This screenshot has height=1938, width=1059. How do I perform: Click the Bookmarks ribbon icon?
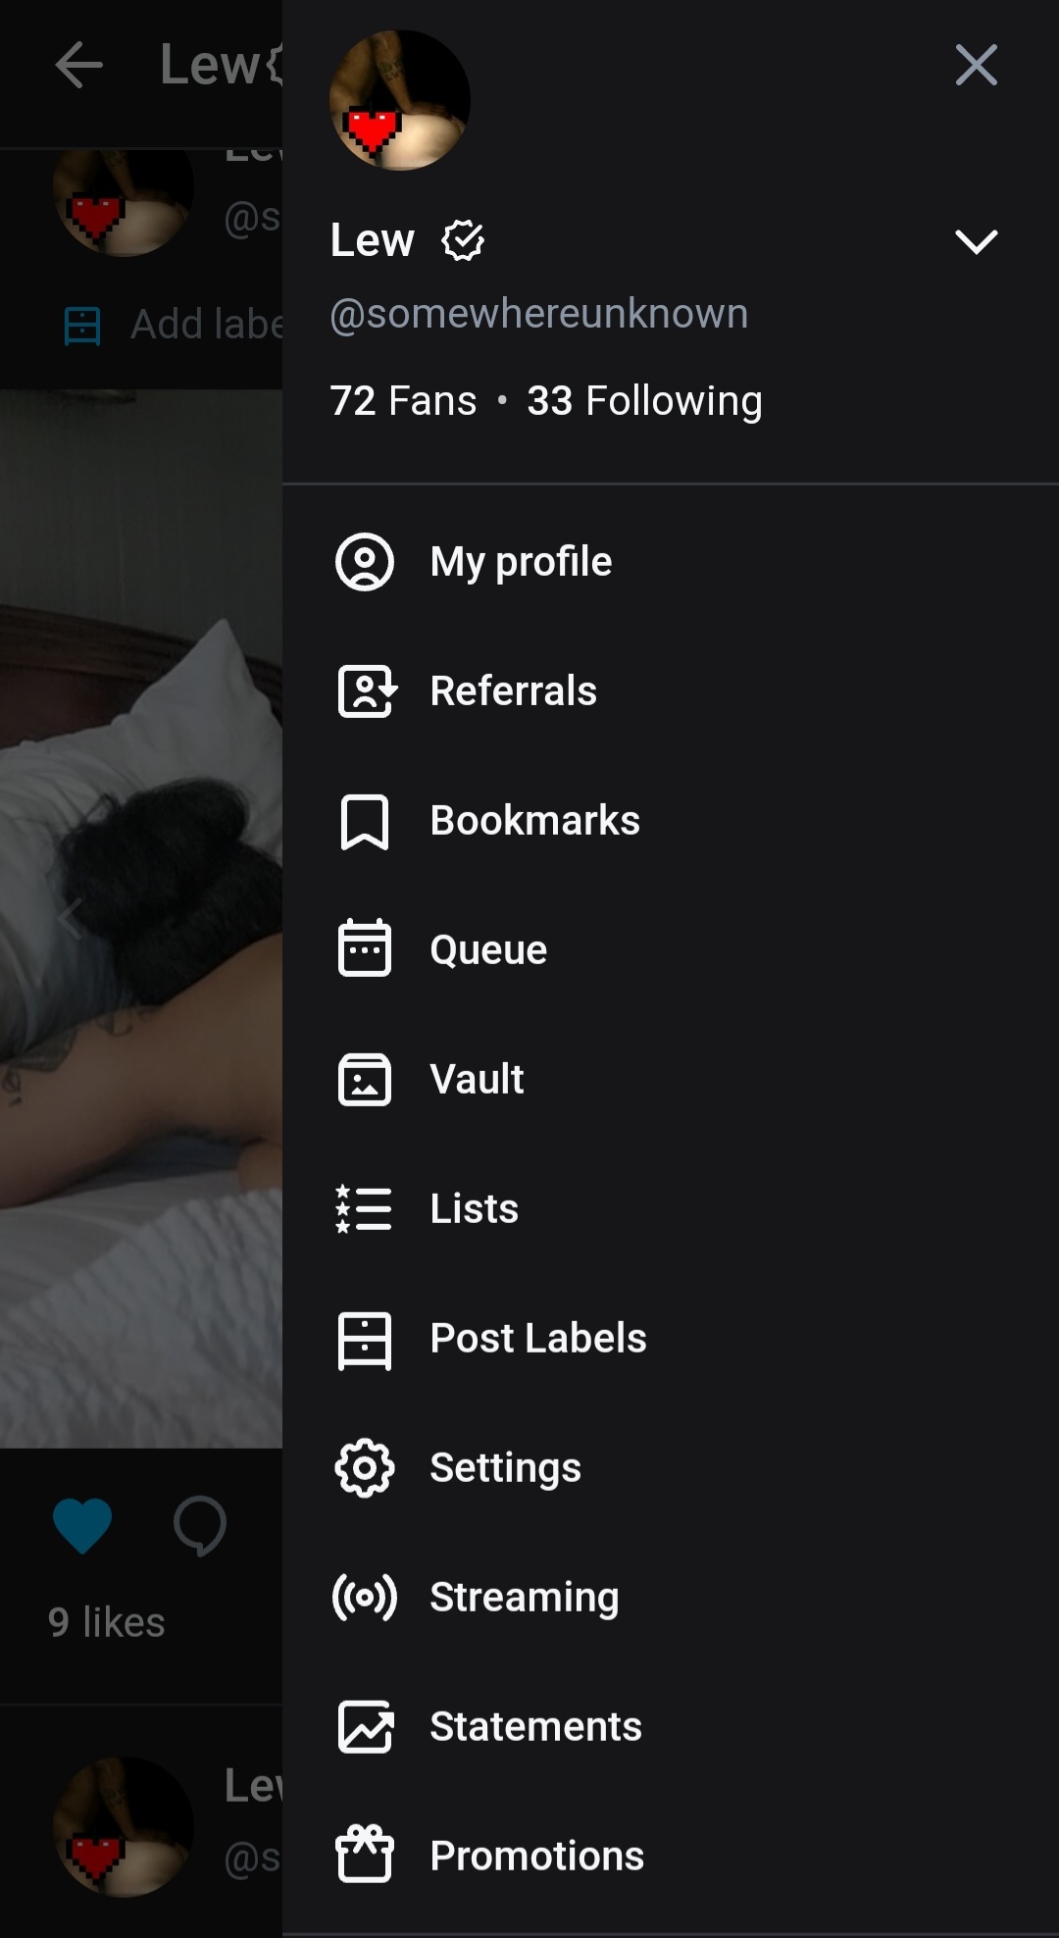coord(365,822)
